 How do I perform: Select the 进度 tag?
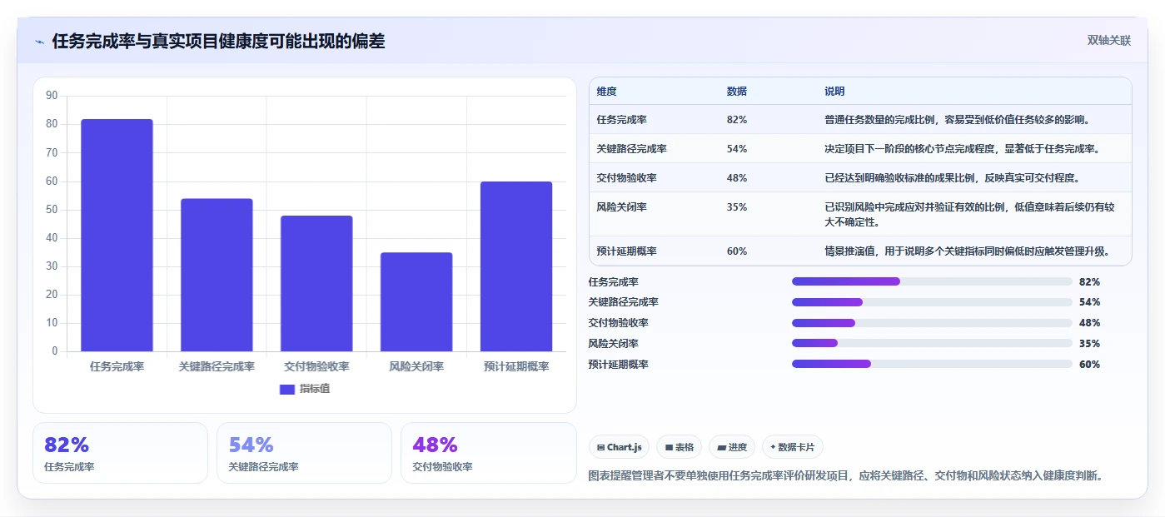(732, 447)
